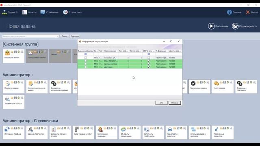Screen dimensions: 260x146
Task: Open the База контрагентов tile
Action: 37,133
